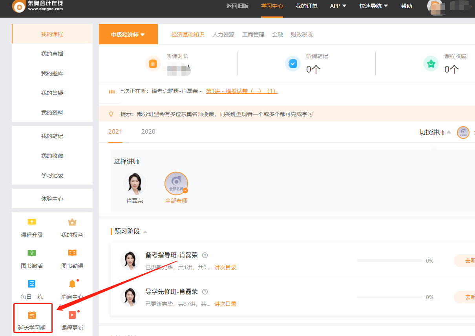Check 课程更新 via its play icon
This screenshot has width=475, height=336.
(x=72, y=315)
